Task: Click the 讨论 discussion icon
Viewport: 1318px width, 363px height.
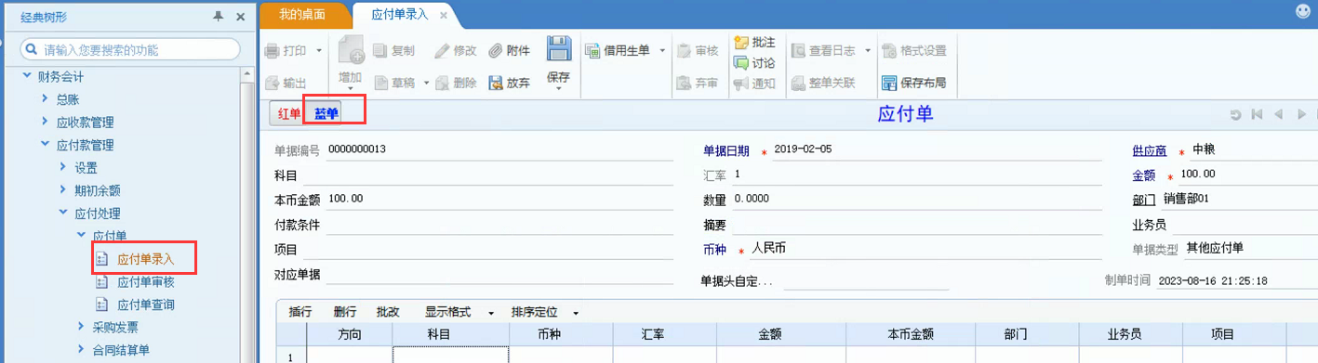Action: tap(741, 62)
